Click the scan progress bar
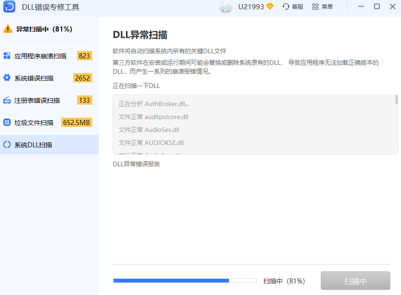Viewport: 401px width, 295px height. [x=185, y=281]
